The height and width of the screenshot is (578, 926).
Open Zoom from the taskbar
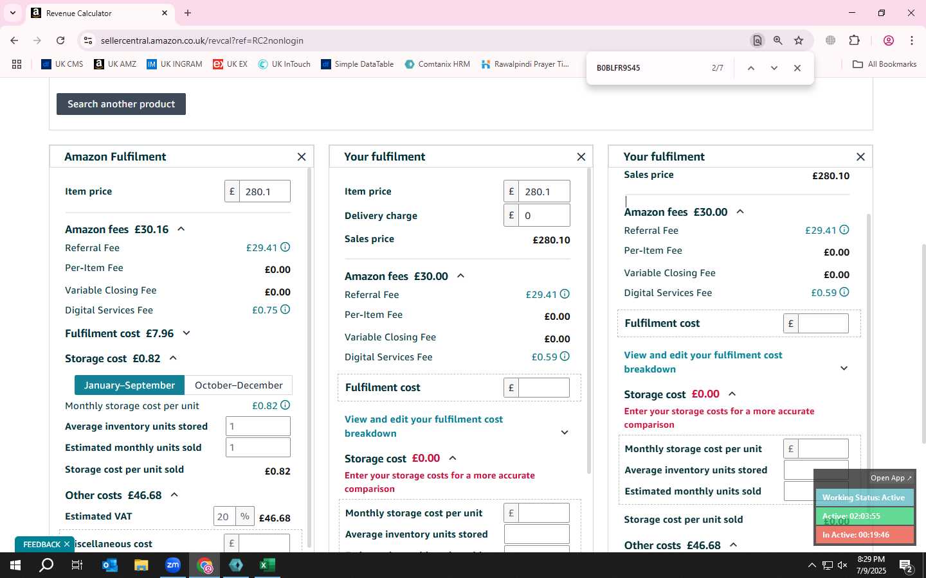(173, 565)
